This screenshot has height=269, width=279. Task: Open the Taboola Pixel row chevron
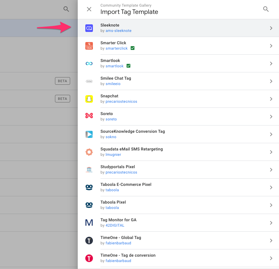pos(271,205)
